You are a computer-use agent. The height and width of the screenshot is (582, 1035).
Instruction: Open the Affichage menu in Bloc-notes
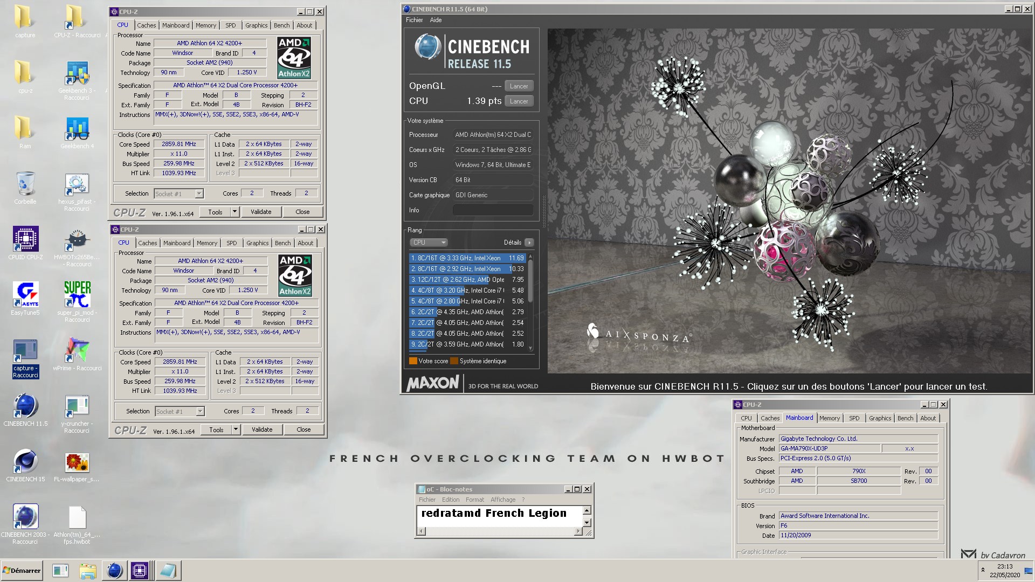coord(503,500)
